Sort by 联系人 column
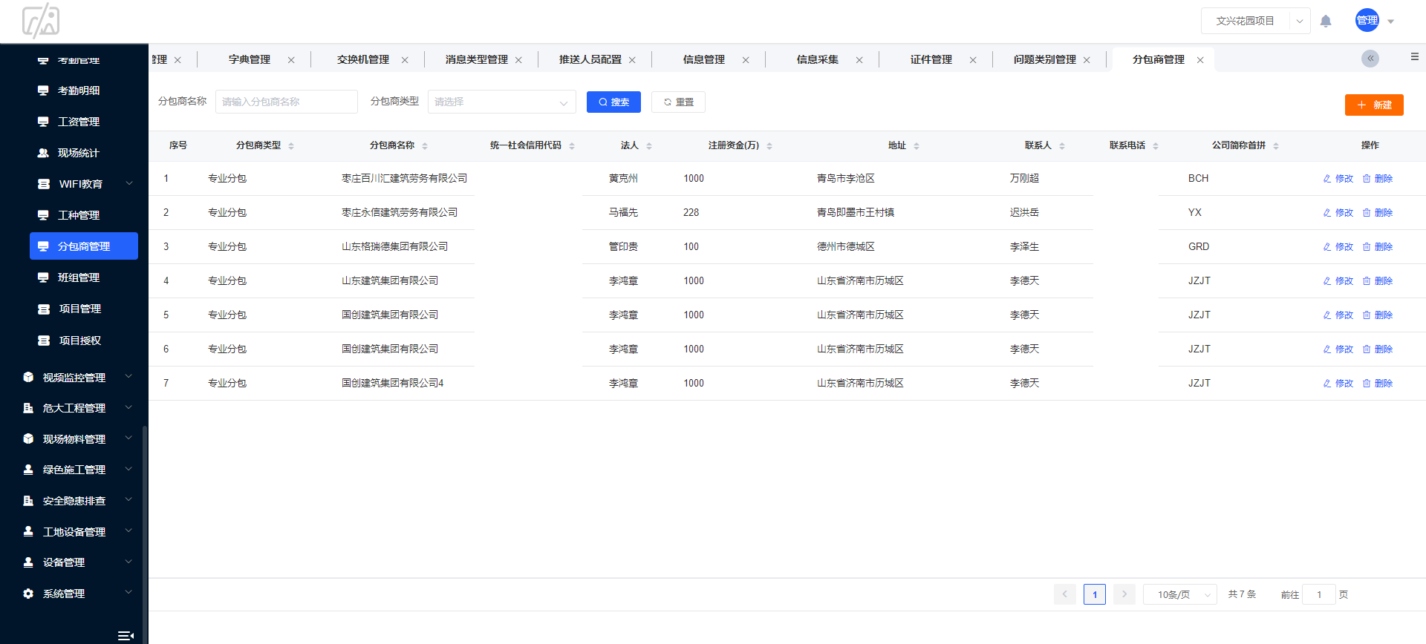This screenshot has width=1426, height=644. (1062, 146)
